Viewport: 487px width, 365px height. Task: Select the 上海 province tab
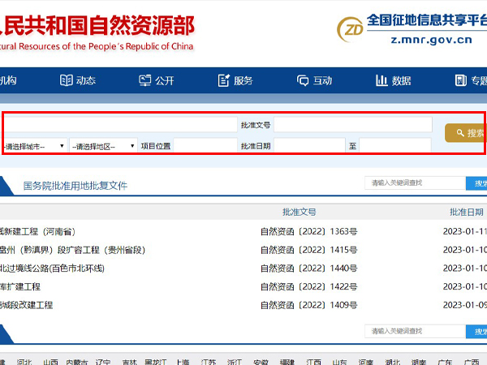[183, 362]
